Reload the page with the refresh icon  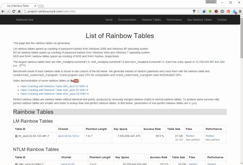pyautogui.click(x=14, y=11)
